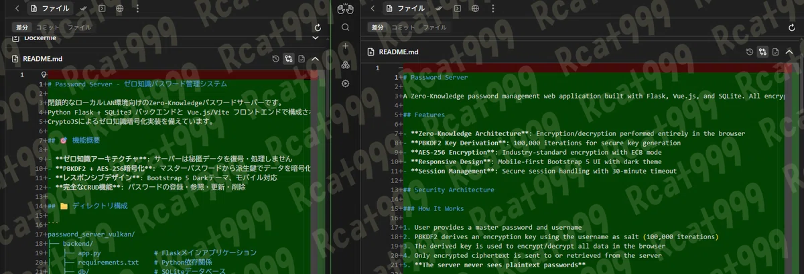Click the ゼロ知識アーキテクチャ bullet line
Image resolution: width=804 pixels, height=274 pixels.
170,159
